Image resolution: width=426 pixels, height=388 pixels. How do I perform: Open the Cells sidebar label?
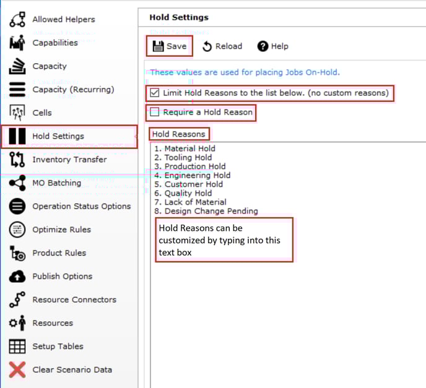point(42,113)
